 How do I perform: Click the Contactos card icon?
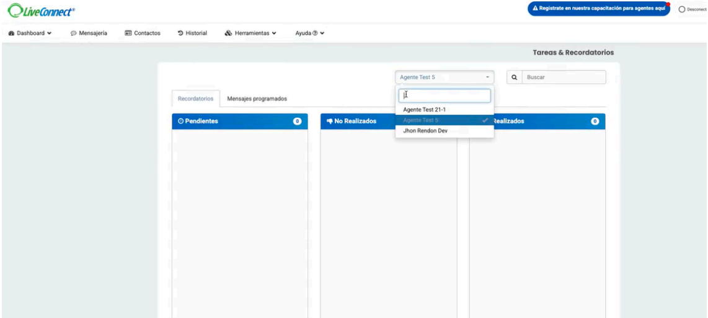(x=128, y=33)
